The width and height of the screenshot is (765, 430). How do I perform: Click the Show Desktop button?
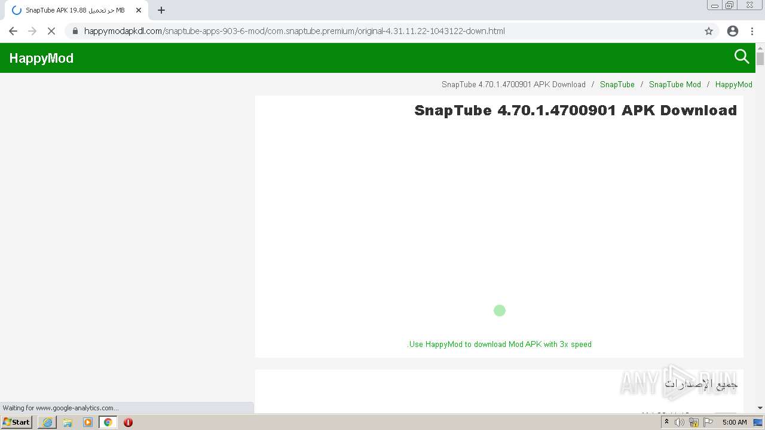tap(758, 422)
